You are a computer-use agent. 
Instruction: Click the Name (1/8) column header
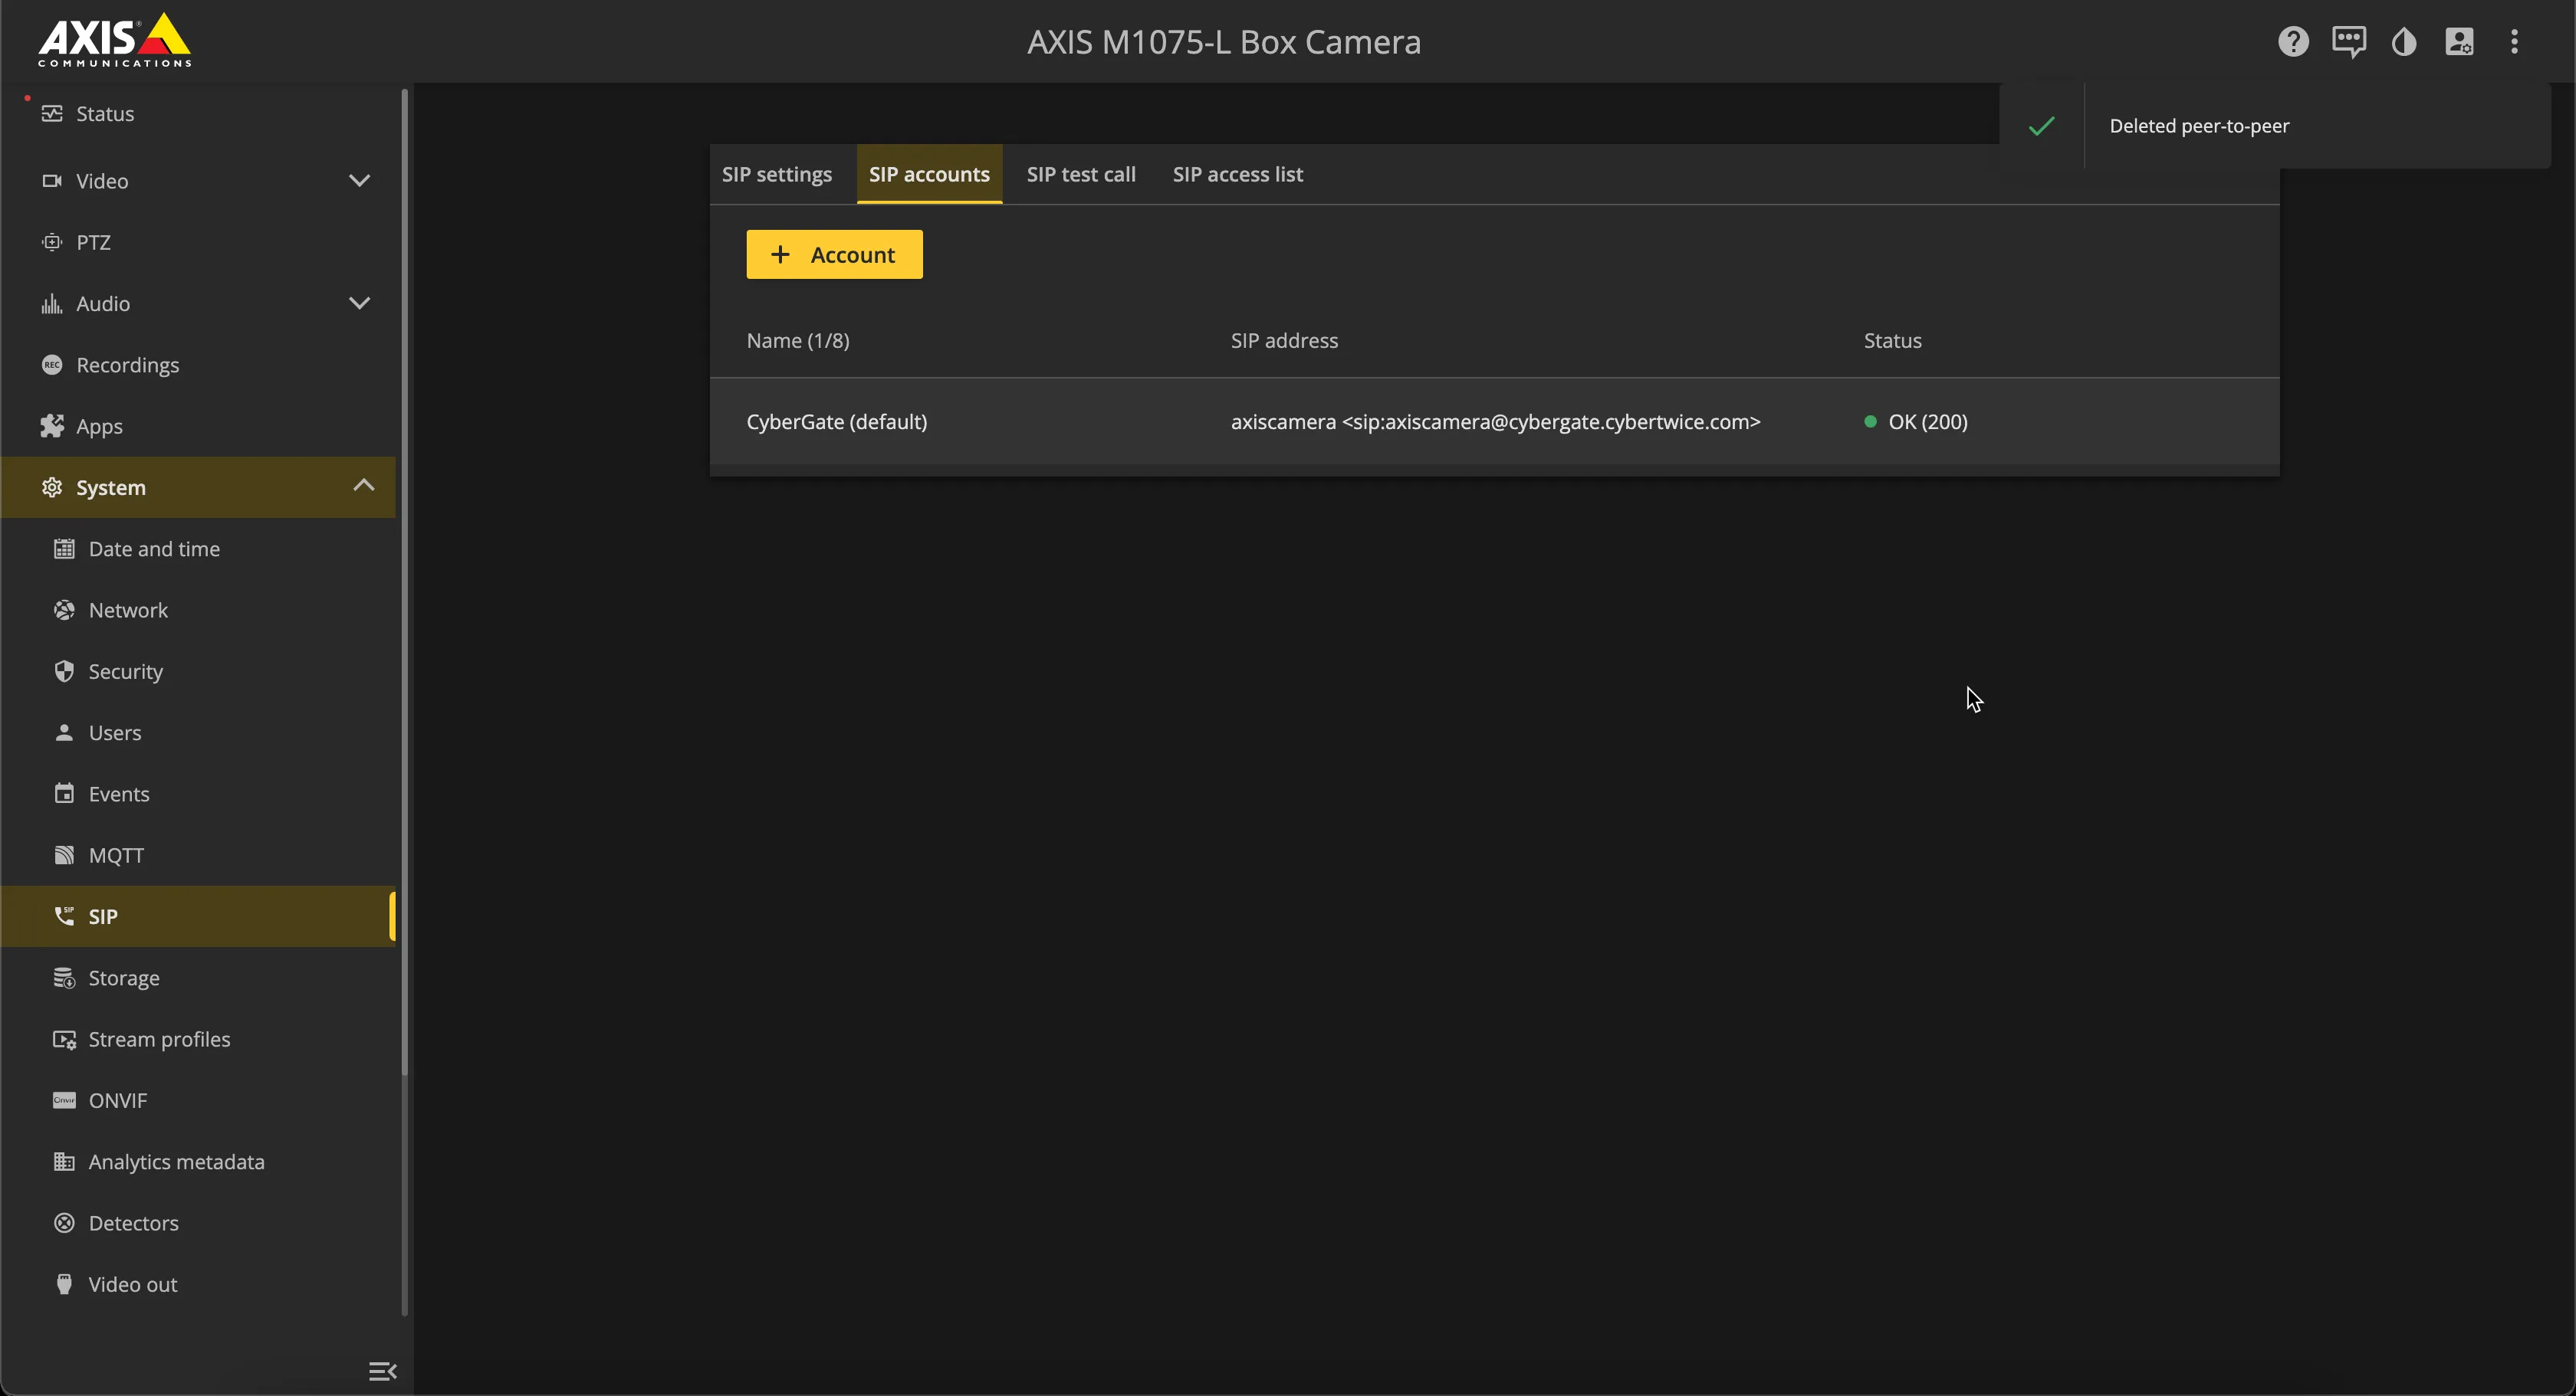(797, 341)
